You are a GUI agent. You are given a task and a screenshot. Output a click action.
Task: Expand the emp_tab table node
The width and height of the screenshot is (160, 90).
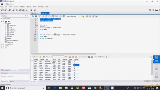coord(6,29)
